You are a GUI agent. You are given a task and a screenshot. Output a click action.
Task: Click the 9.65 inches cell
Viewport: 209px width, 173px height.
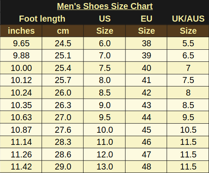coord(21,43)
